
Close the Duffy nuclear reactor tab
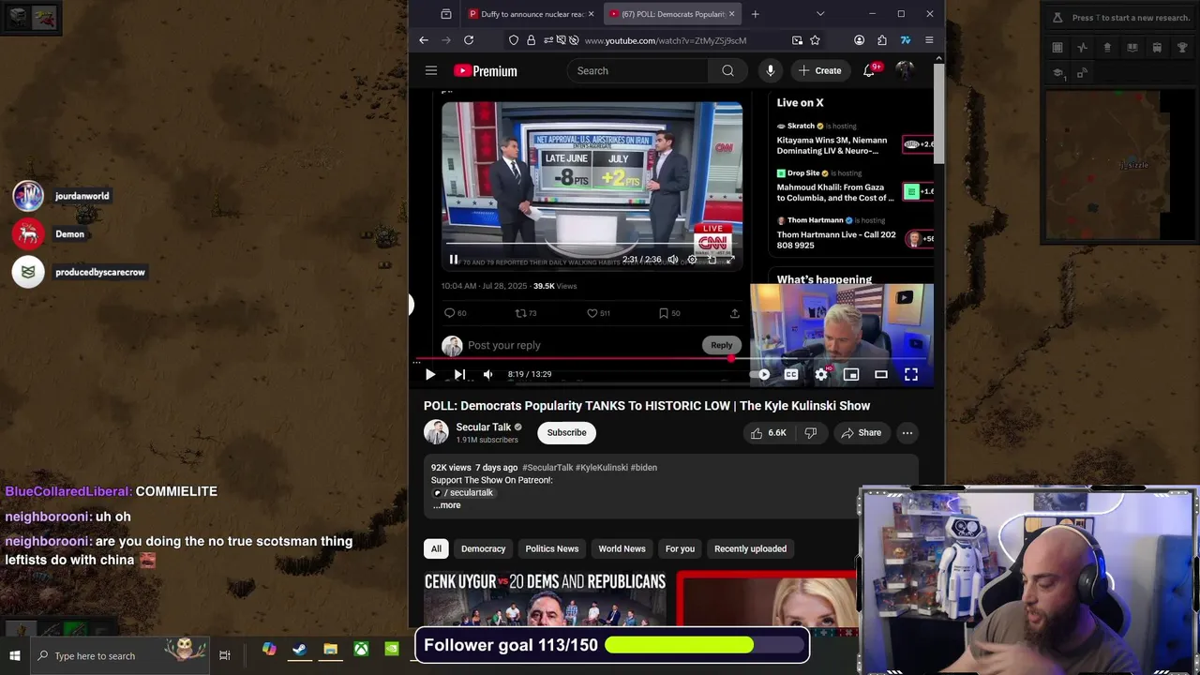click(591, 14)
